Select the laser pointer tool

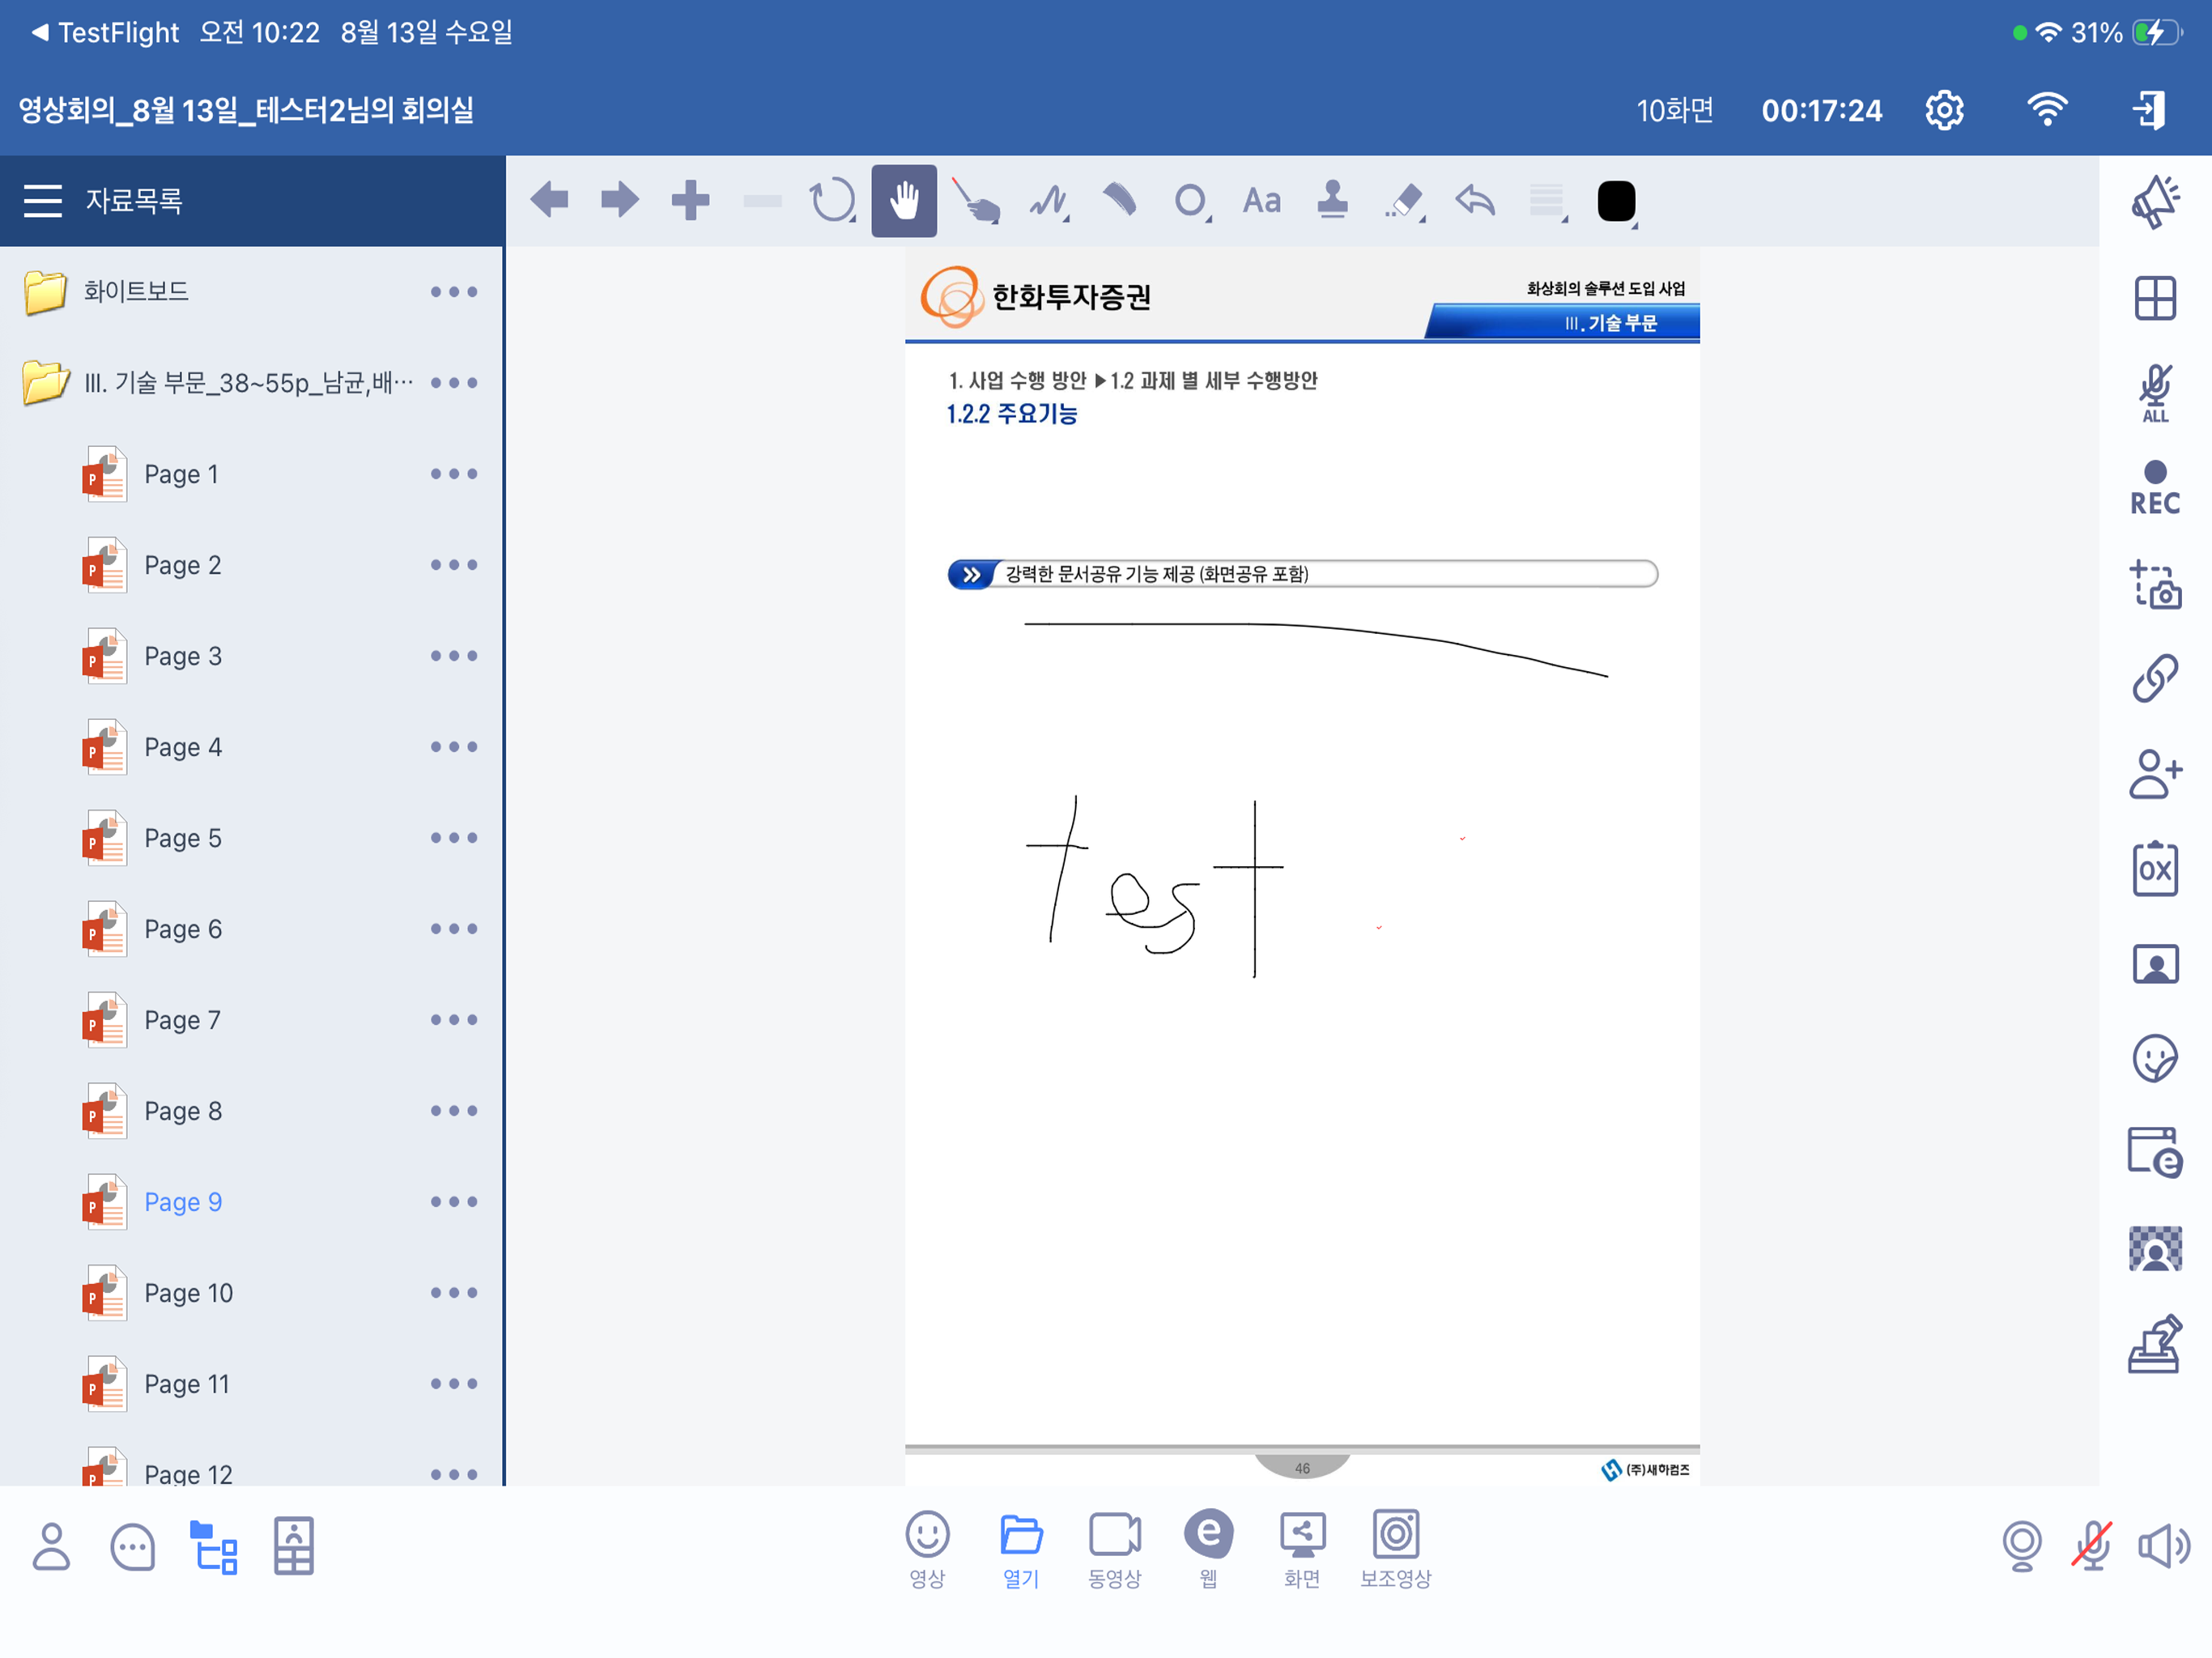(x=975, y=201)
